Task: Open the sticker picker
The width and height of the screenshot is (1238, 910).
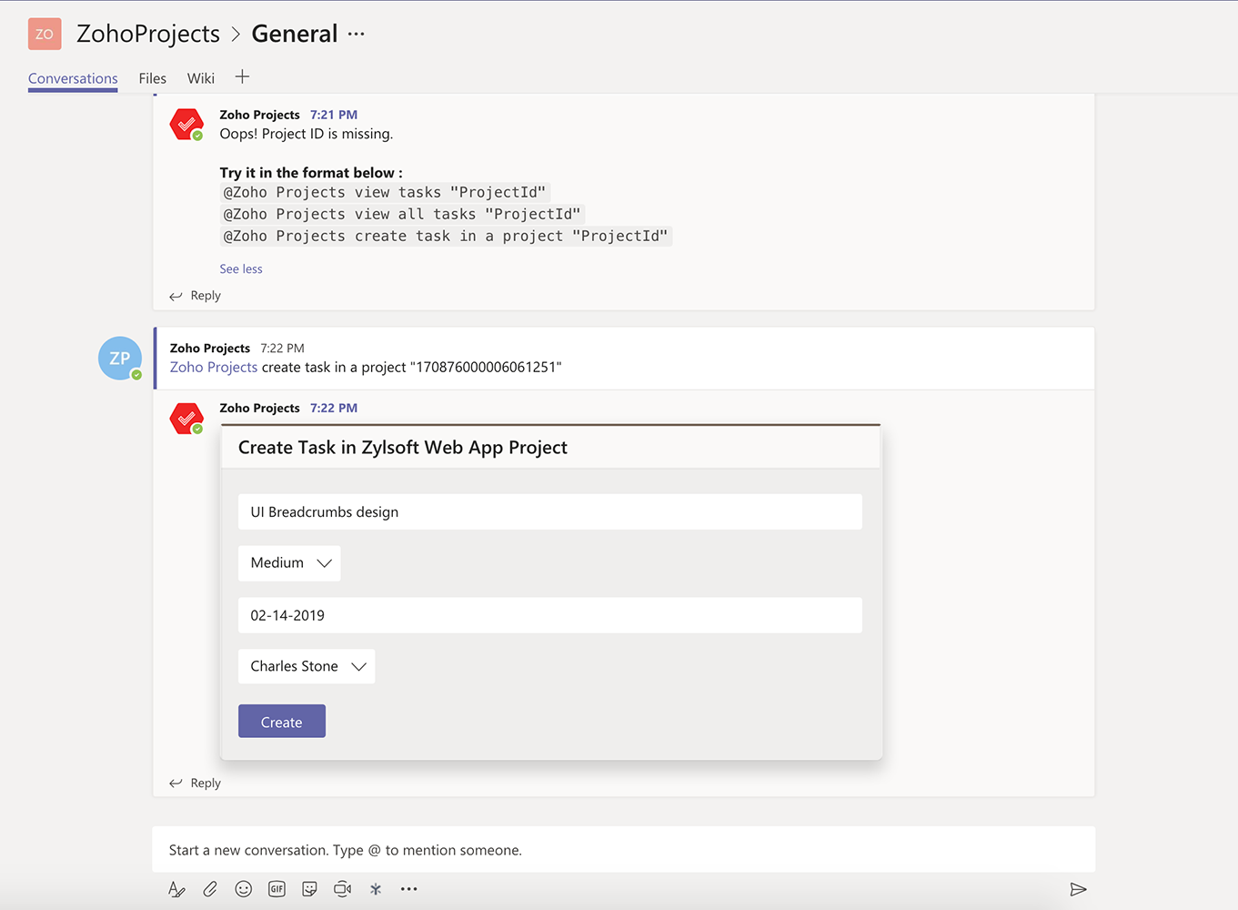Action: (x=309, y=889)
